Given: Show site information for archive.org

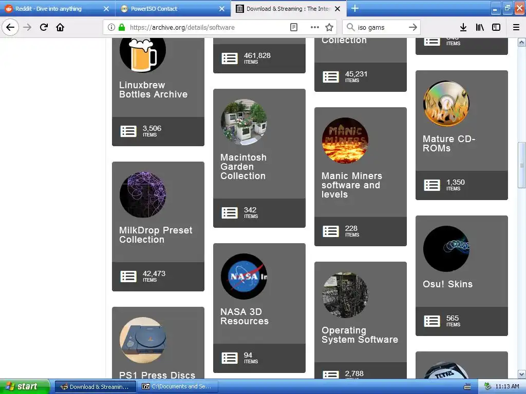Looking at the screenshot, I should (111, 27).
